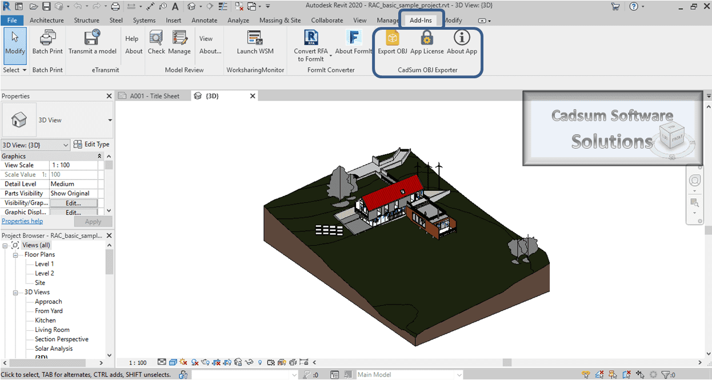Open the Check tool in Model Review

tap(155, 41)
